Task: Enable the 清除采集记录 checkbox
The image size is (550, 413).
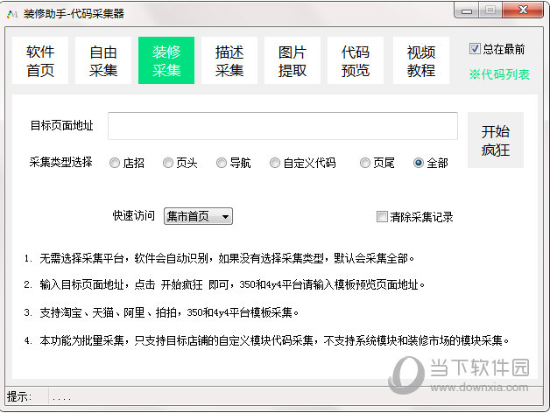Action: click(382, 217)
